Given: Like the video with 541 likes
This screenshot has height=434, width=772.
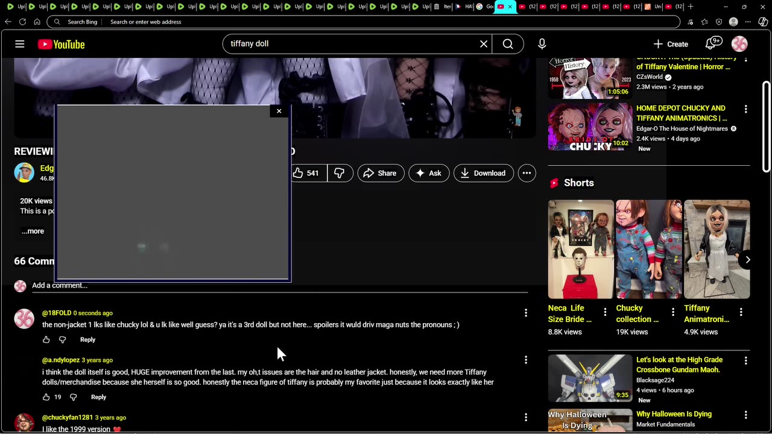Looking at the screenshot, I should pyautogui.click(x=308, y=173).
